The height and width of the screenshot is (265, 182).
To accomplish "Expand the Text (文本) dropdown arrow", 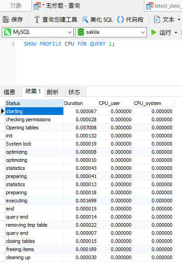I will (x=179, y=20).
